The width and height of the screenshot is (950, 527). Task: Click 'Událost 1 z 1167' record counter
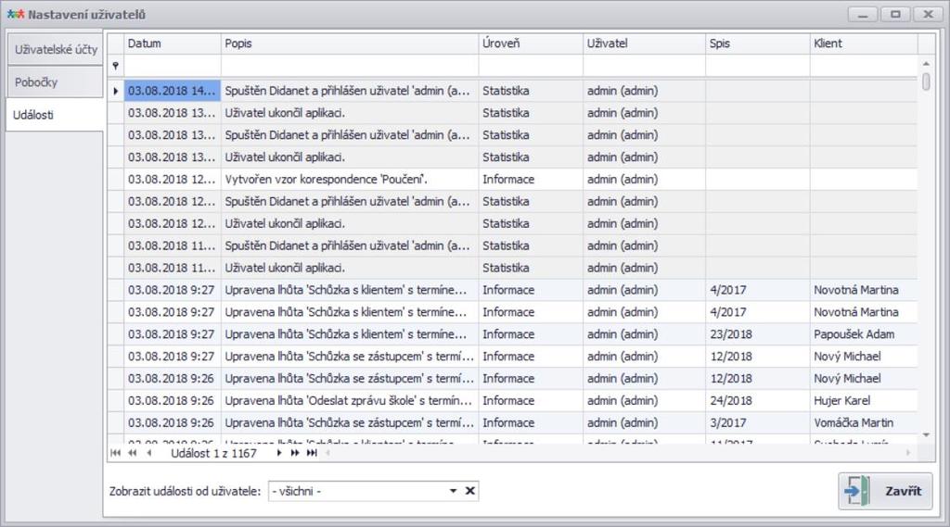pos(214,453)
